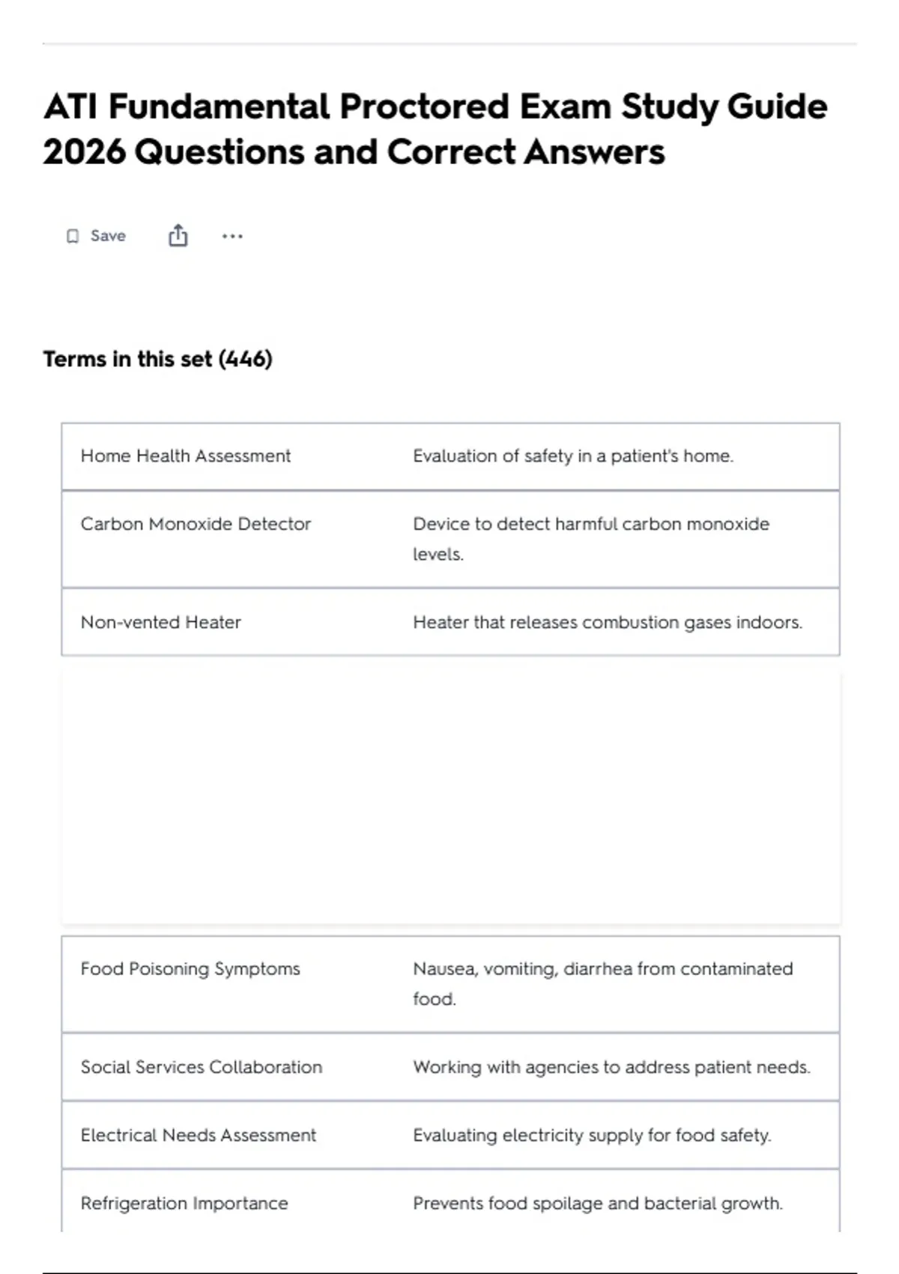Click the Electrical Needs Assessment term

[199, 1135]
